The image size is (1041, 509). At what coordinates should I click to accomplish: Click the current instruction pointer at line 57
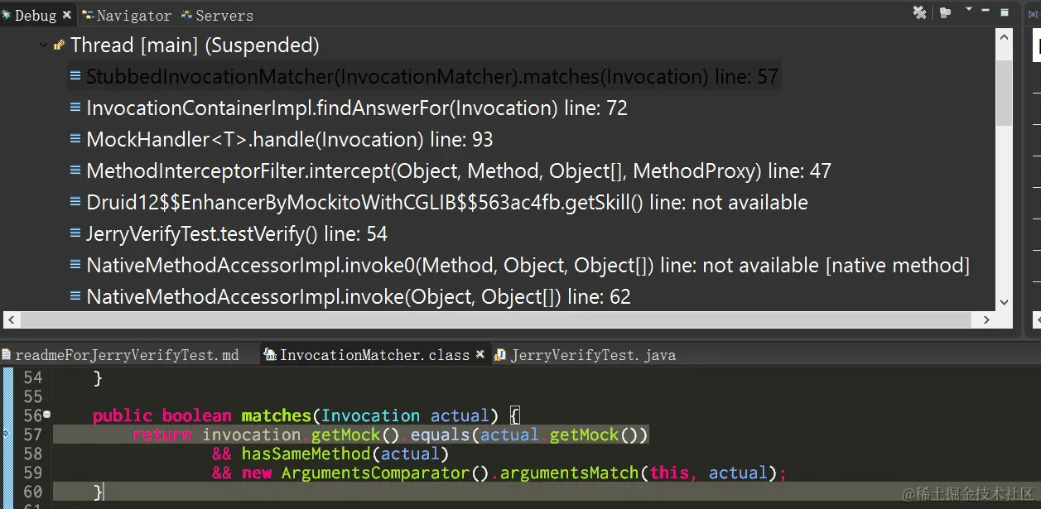click(7, 434)
